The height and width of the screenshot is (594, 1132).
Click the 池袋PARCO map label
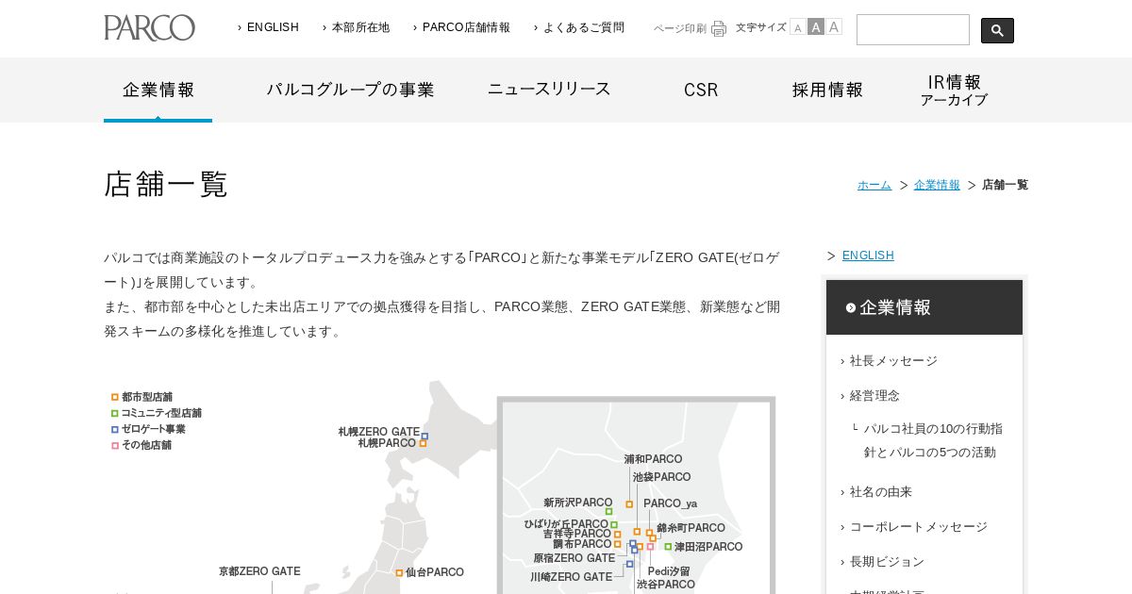tap(661, 478)
